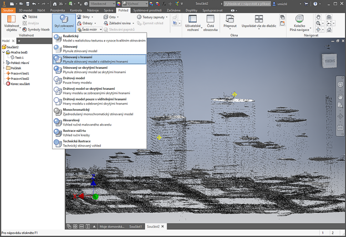
Task: Click the help search input field
Action: (247, 4)
